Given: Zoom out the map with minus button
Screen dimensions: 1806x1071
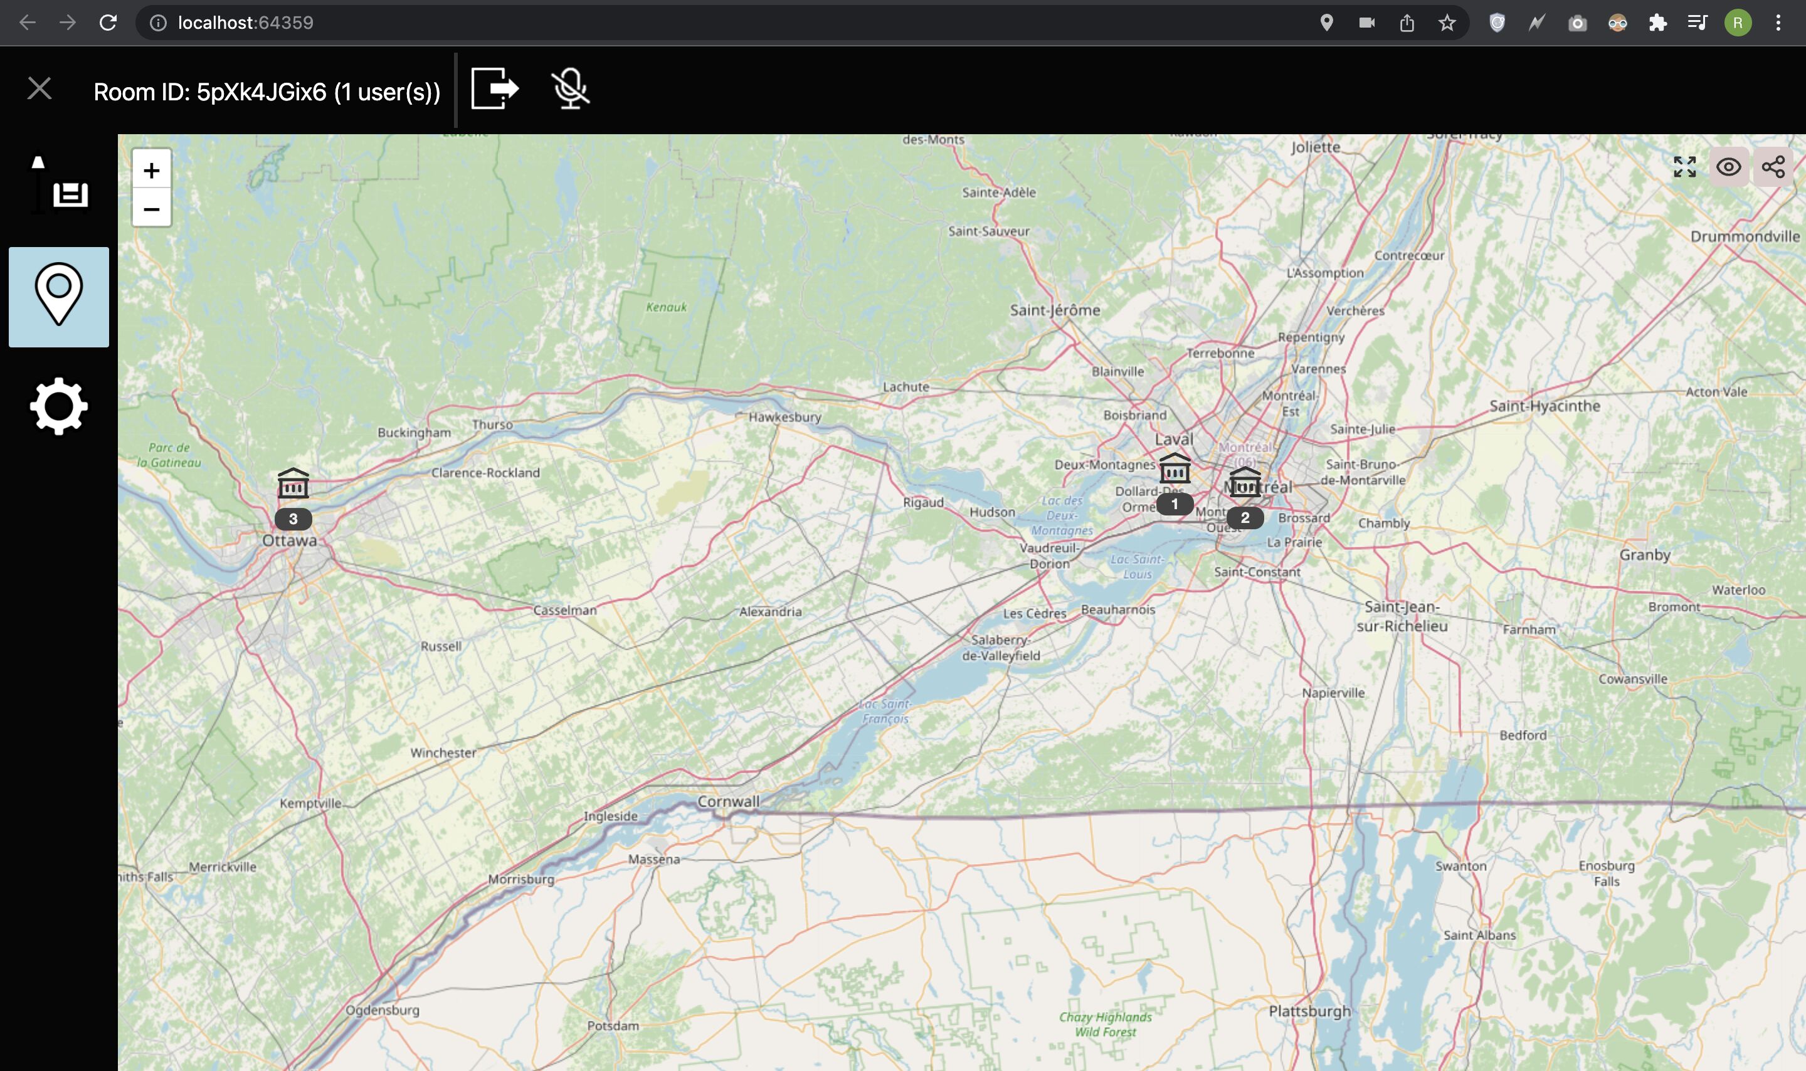Looking at the screenshot, I should click(152, 209).
